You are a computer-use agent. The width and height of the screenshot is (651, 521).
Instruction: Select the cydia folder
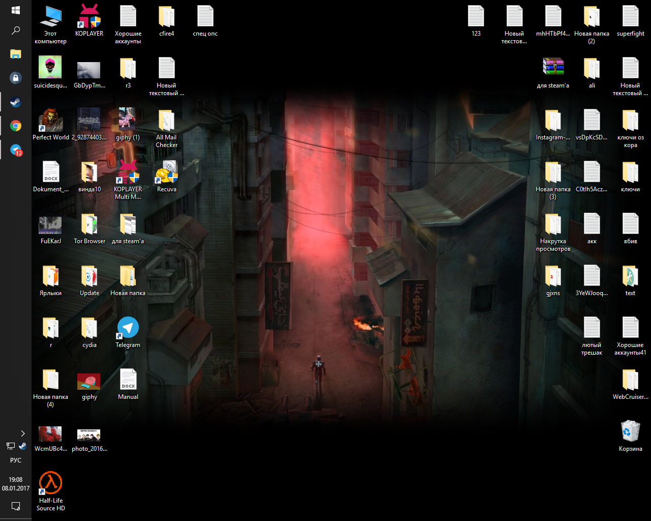click(x=89, y=332)
